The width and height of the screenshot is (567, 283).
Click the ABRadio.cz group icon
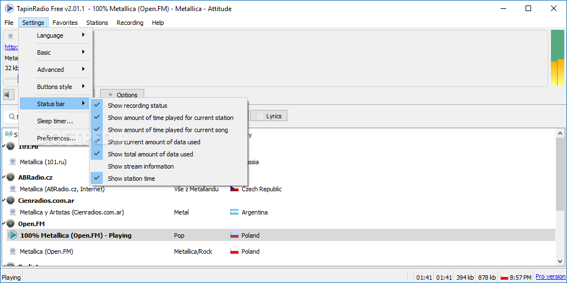coord(11,177)
